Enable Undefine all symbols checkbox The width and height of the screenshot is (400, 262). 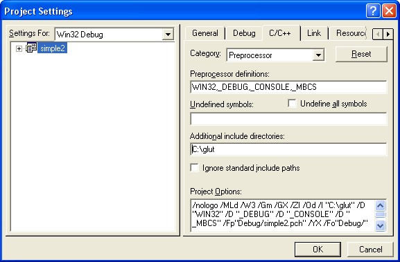[292, 103]
